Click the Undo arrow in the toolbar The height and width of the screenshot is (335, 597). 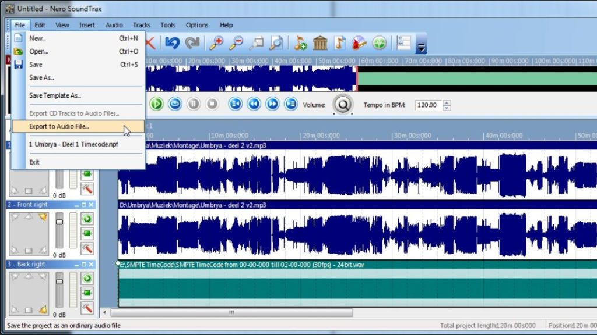pyautogui.click(x=171, y=43)
